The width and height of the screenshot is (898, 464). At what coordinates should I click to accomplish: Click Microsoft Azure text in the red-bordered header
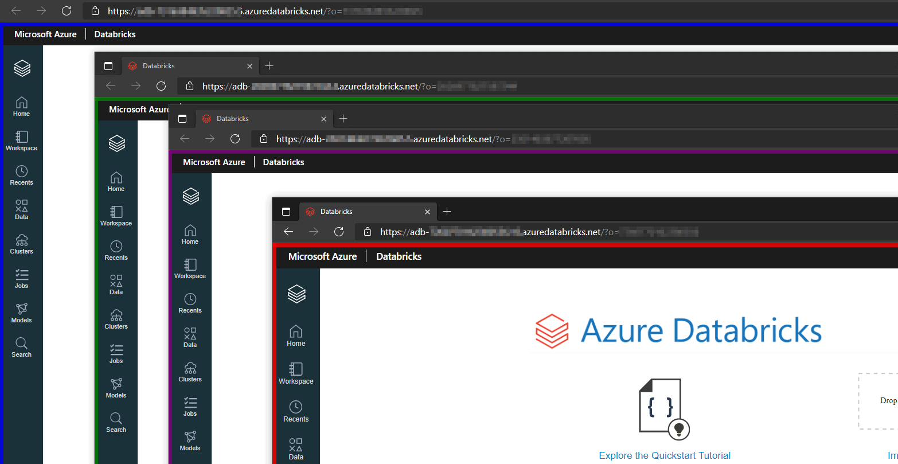coord(322,256)
